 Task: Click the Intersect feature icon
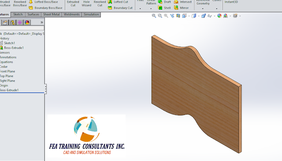click(x=176, y=2)
